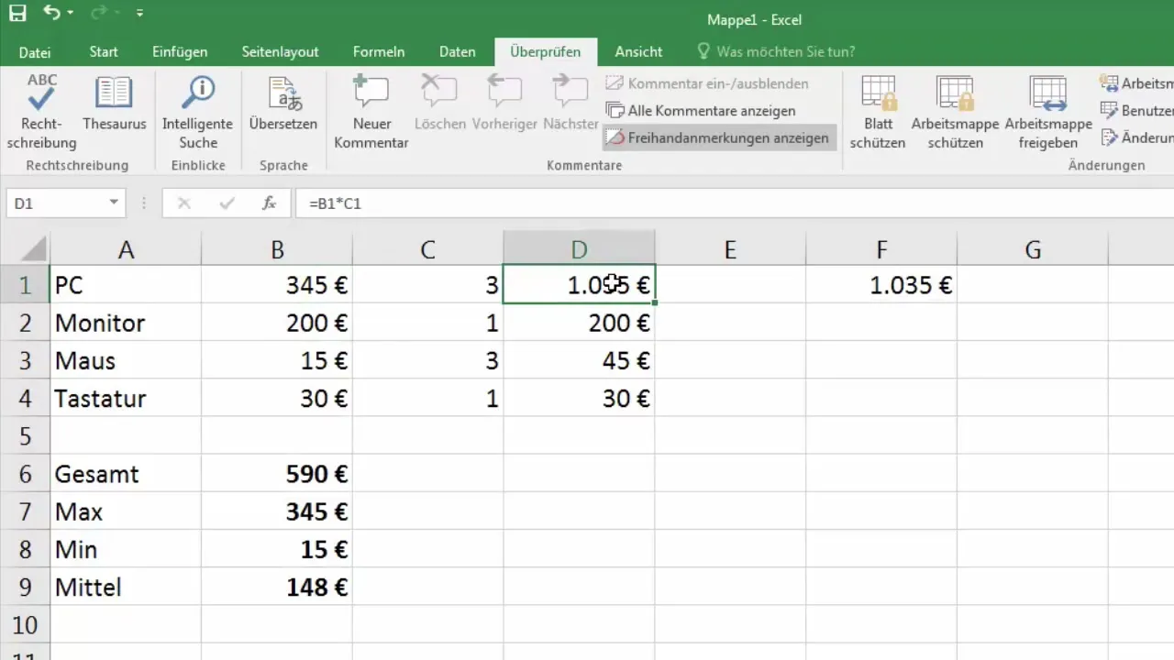Select column F header
The width and height of the screenshot is (1174, 660).
pyautogui.click(x=881, y=249)
